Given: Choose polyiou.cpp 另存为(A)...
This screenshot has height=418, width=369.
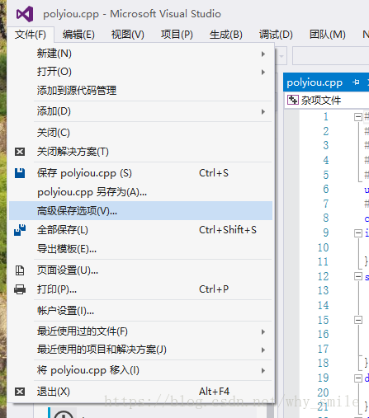Looking at the screenshot, I should 140,192.
